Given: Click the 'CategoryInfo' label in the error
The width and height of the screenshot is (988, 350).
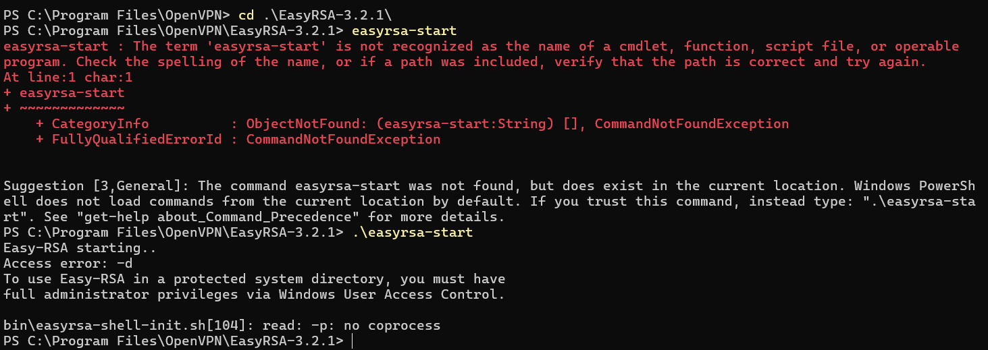Looking at the screenshot, I should click(101, 124).
